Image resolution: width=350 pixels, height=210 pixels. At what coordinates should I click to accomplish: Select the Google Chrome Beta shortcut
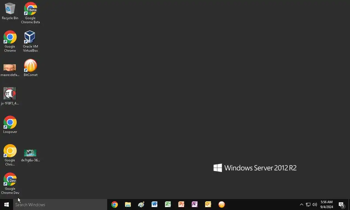tap(30, 13)
